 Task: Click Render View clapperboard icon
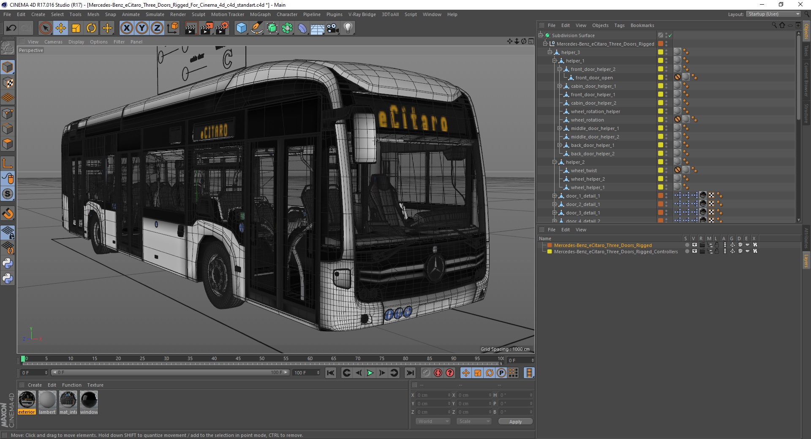(191, 28)
